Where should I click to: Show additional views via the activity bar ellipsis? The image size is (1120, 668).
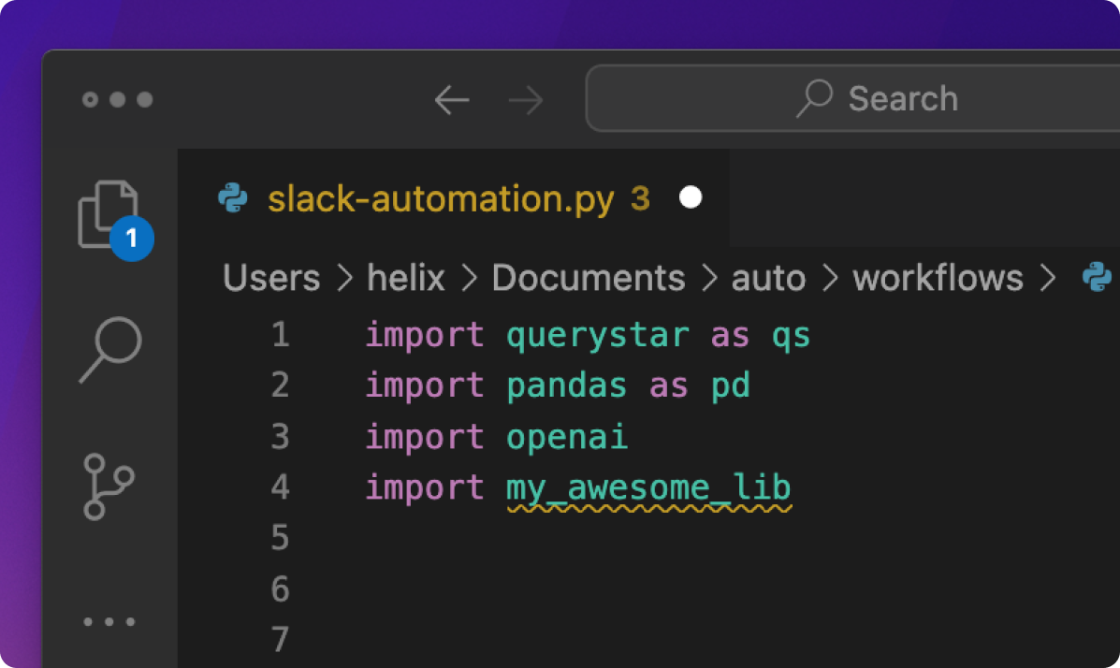pyautogui.click(x=109, y=621)
